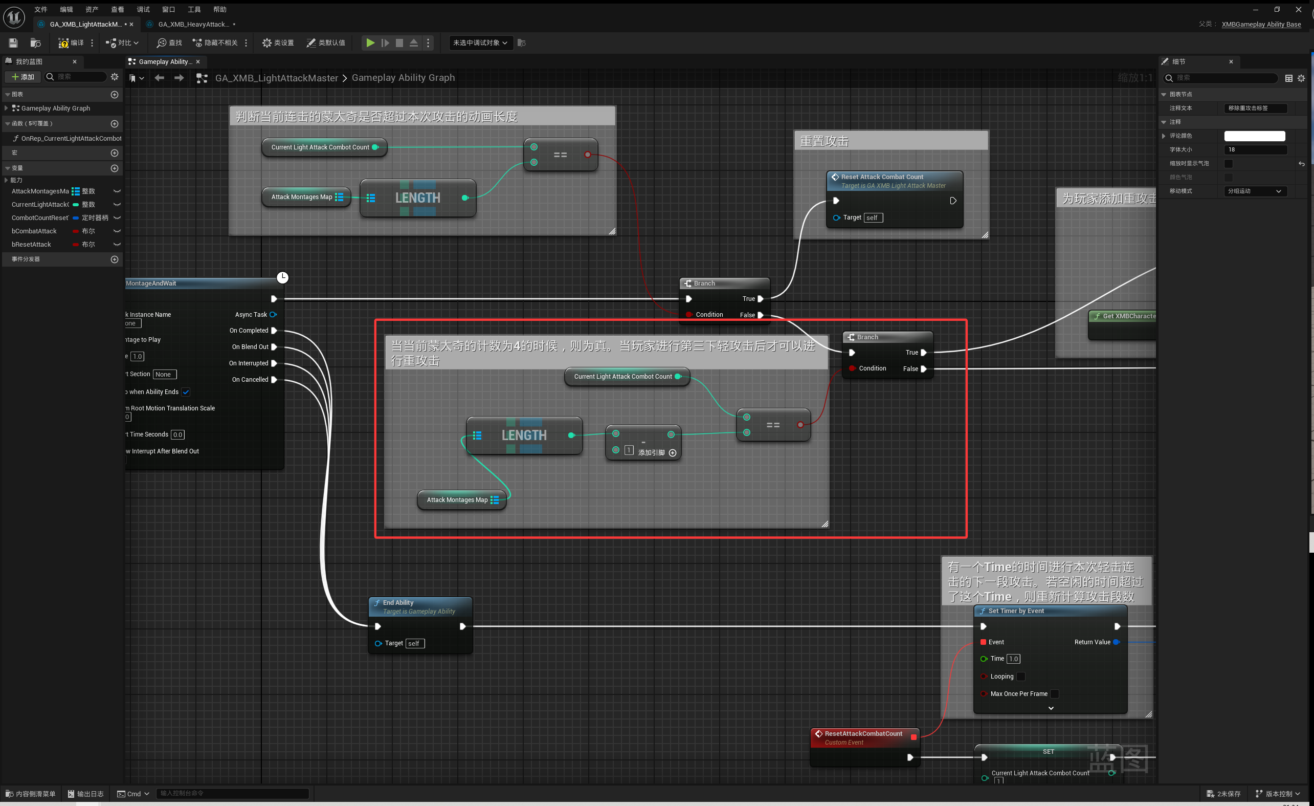Switch to the GA_XMB_HeavyAttack tab
Image resolution: width=1314 pixels, height=806 pixels.
click(193, 24)
